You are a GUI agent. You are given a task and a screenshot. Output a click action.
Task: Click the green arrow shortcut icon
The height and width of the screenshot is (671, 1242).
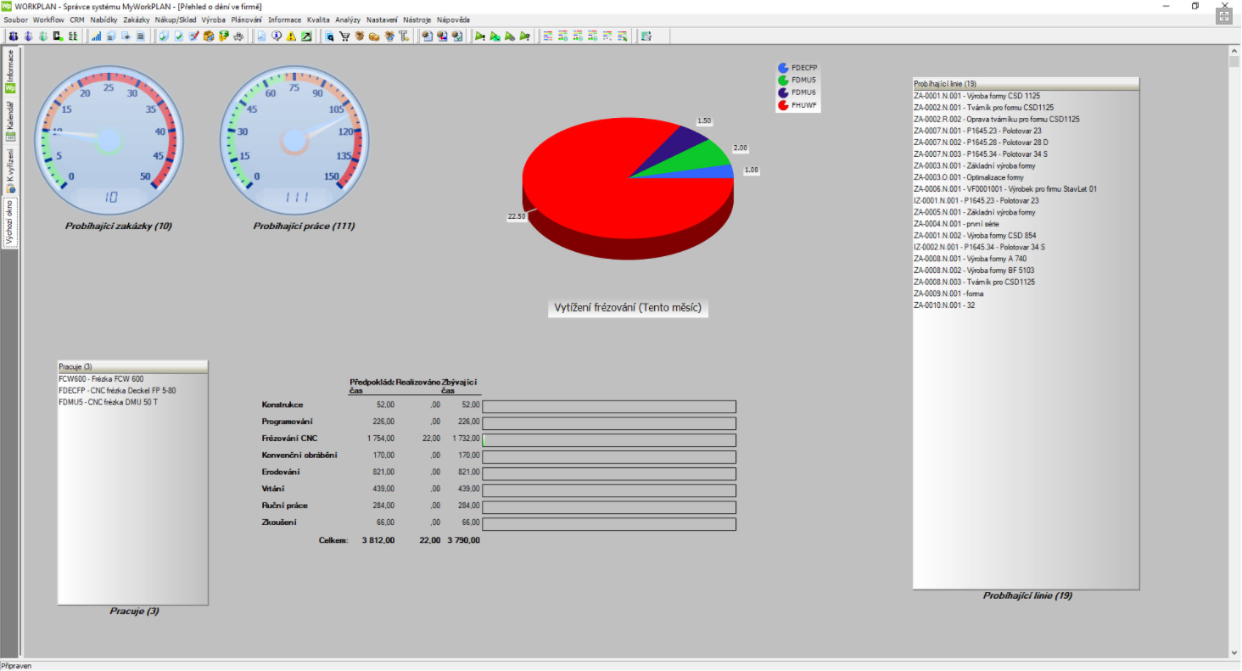306,36
